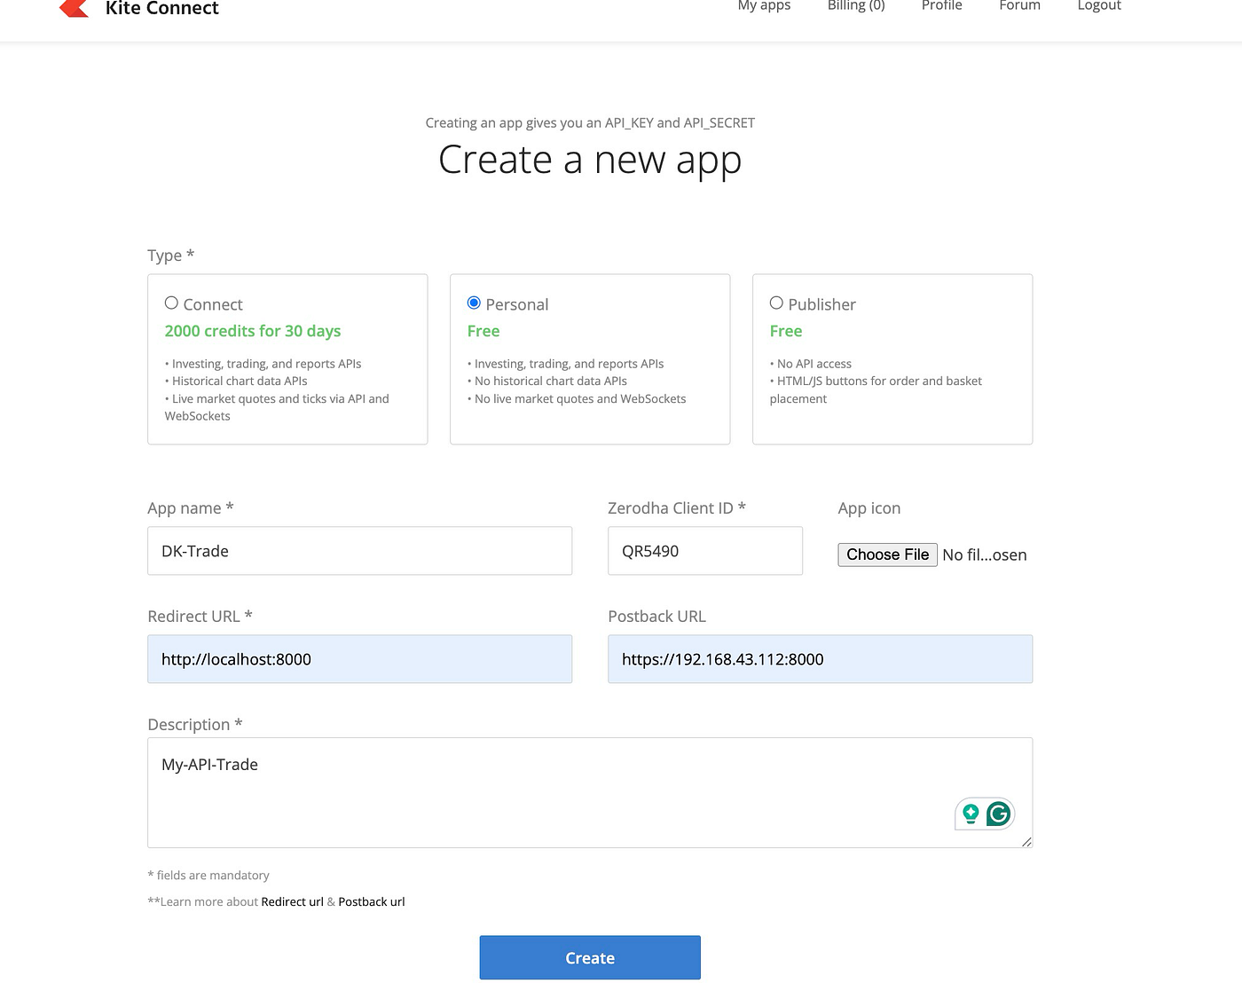This screenshot has width=1242, height=983.
Task: Click inside the Description textarea
Action: [x=590, y=792]
